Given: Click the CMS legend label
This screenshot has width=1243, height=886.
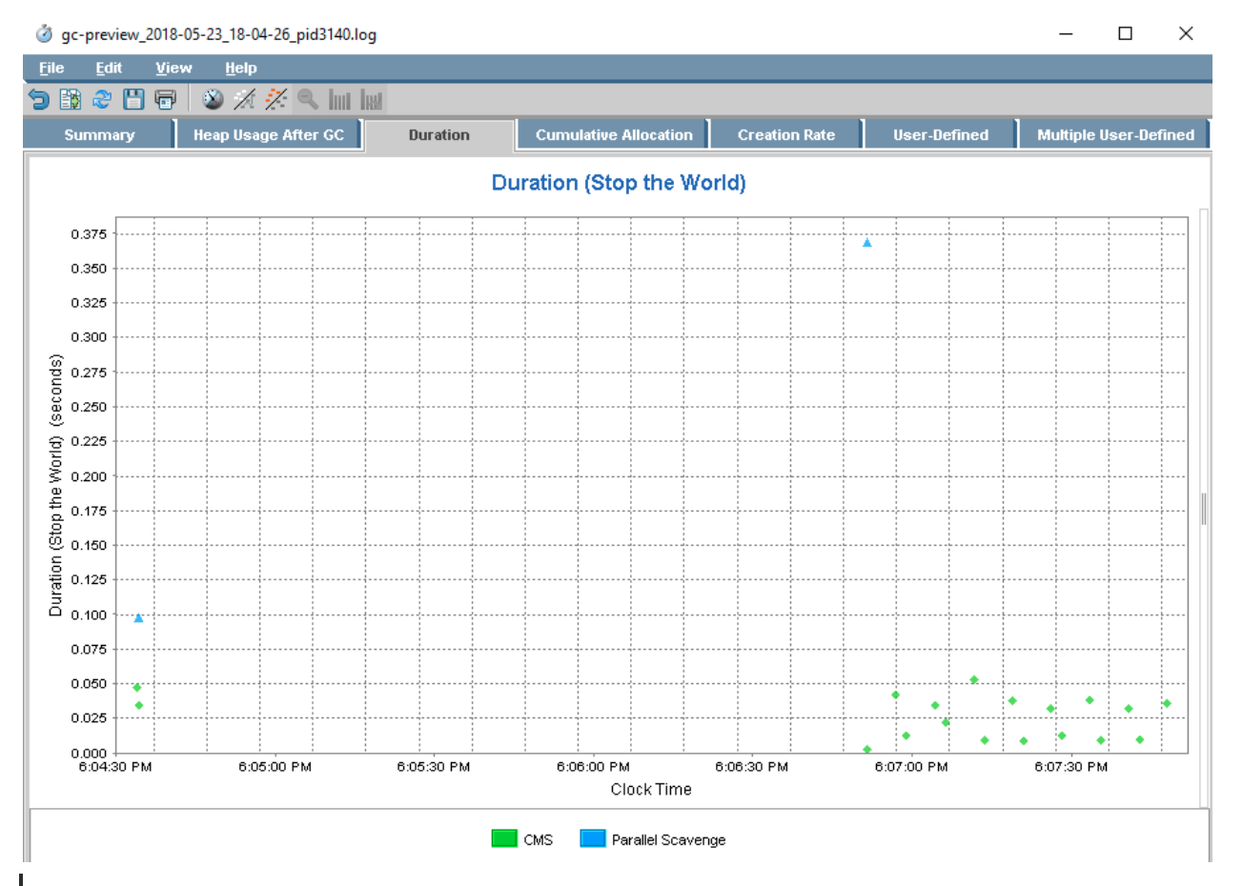Looking at the screenshot, I should point(539,839).
